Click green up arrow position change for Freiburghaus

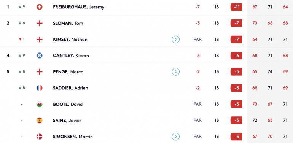[x=22, y=7]
